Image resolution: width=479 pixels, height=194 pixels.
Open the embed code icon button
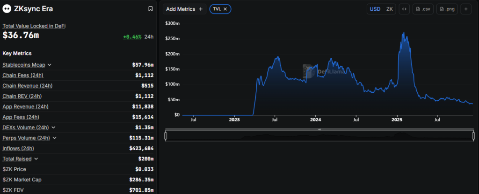(x=405, y=9)
